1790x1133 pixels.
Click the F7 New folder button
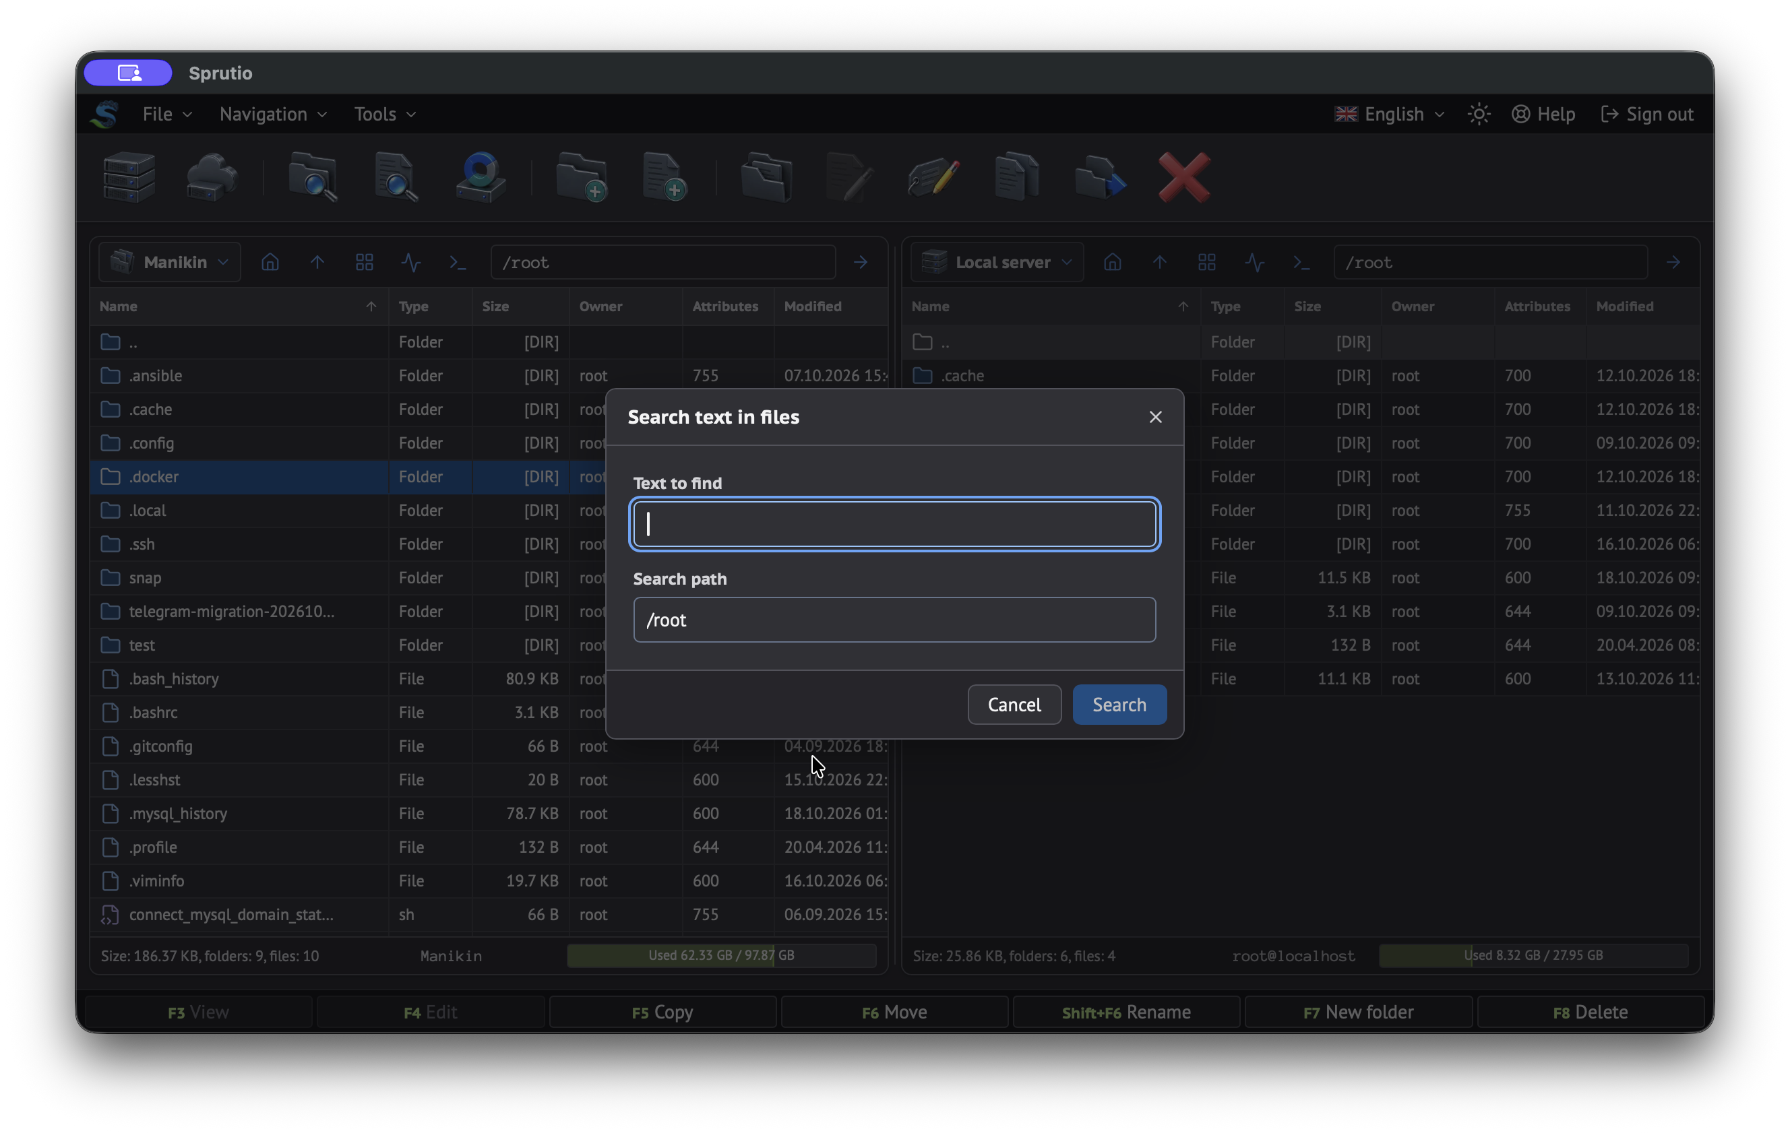(x=1358, y=1012)
